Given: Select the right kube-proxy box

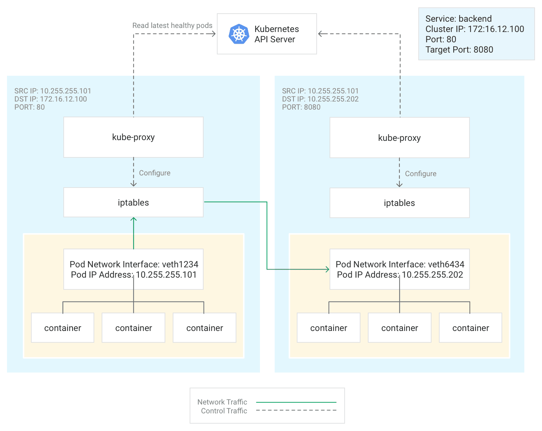Looking at the screenshot, I should pyautogui.click(x=400, y=138).
